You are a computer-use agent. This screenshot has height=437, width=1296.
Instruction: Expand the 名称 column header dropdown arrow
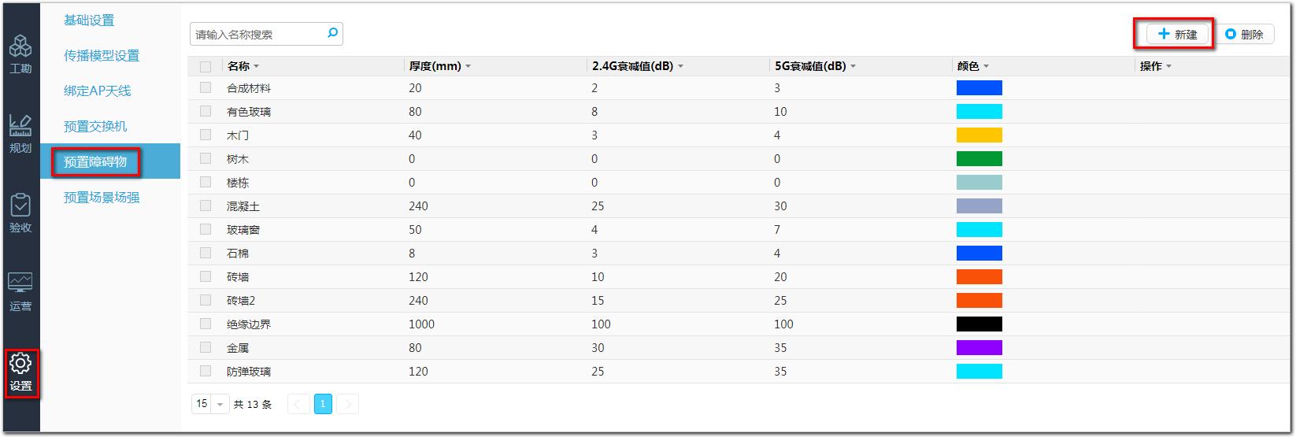coord(256,67)
